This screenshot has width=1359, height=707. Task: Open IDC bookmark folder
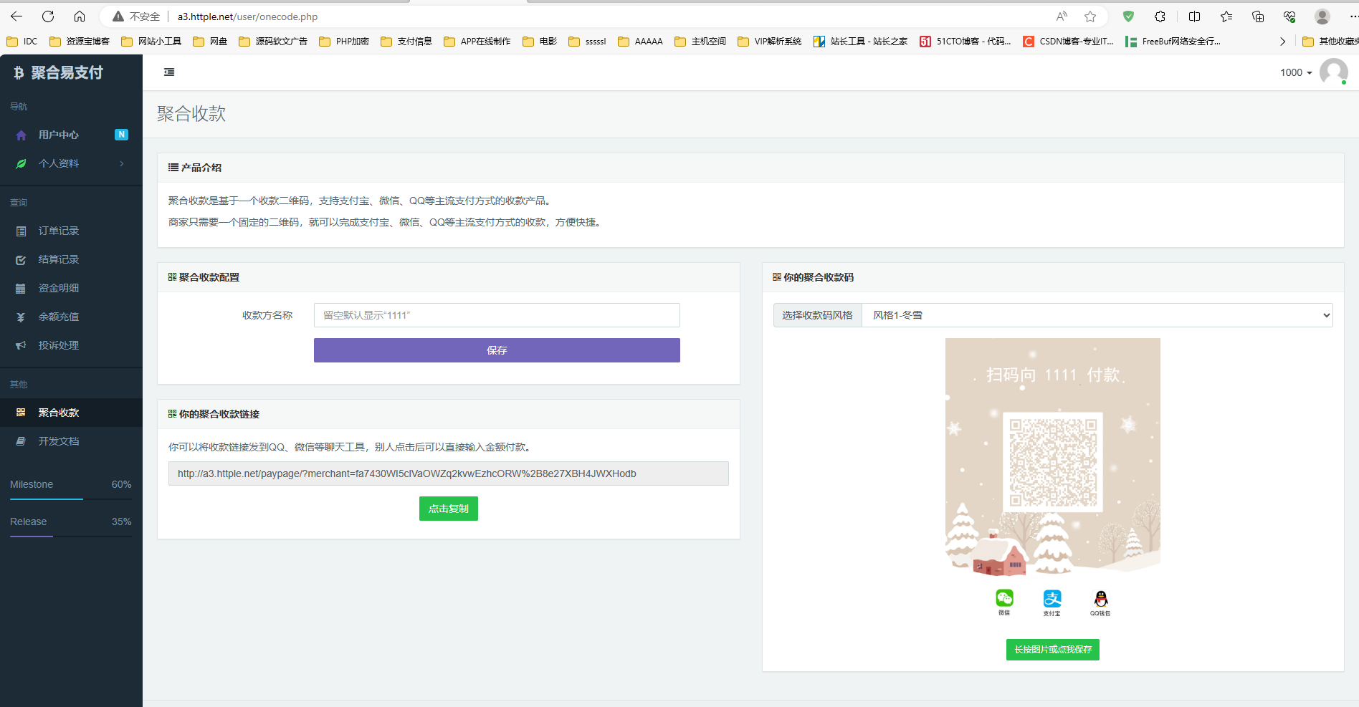[x=22, y=42]
